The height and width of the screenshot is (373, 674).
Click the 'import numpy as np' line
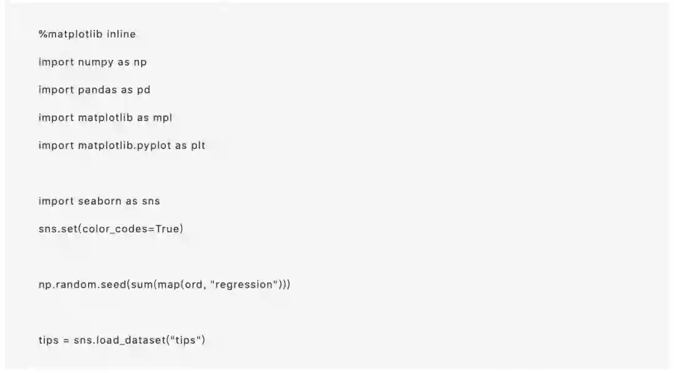click(92, 62)
